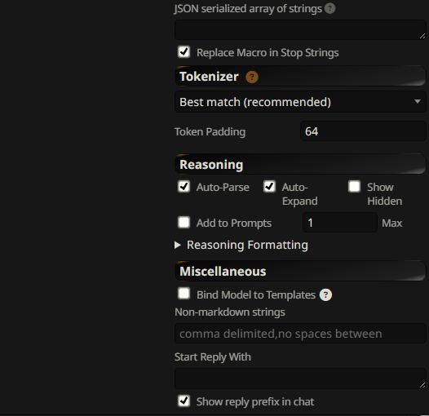Check the Add to Prompts box

coord(184,222)
